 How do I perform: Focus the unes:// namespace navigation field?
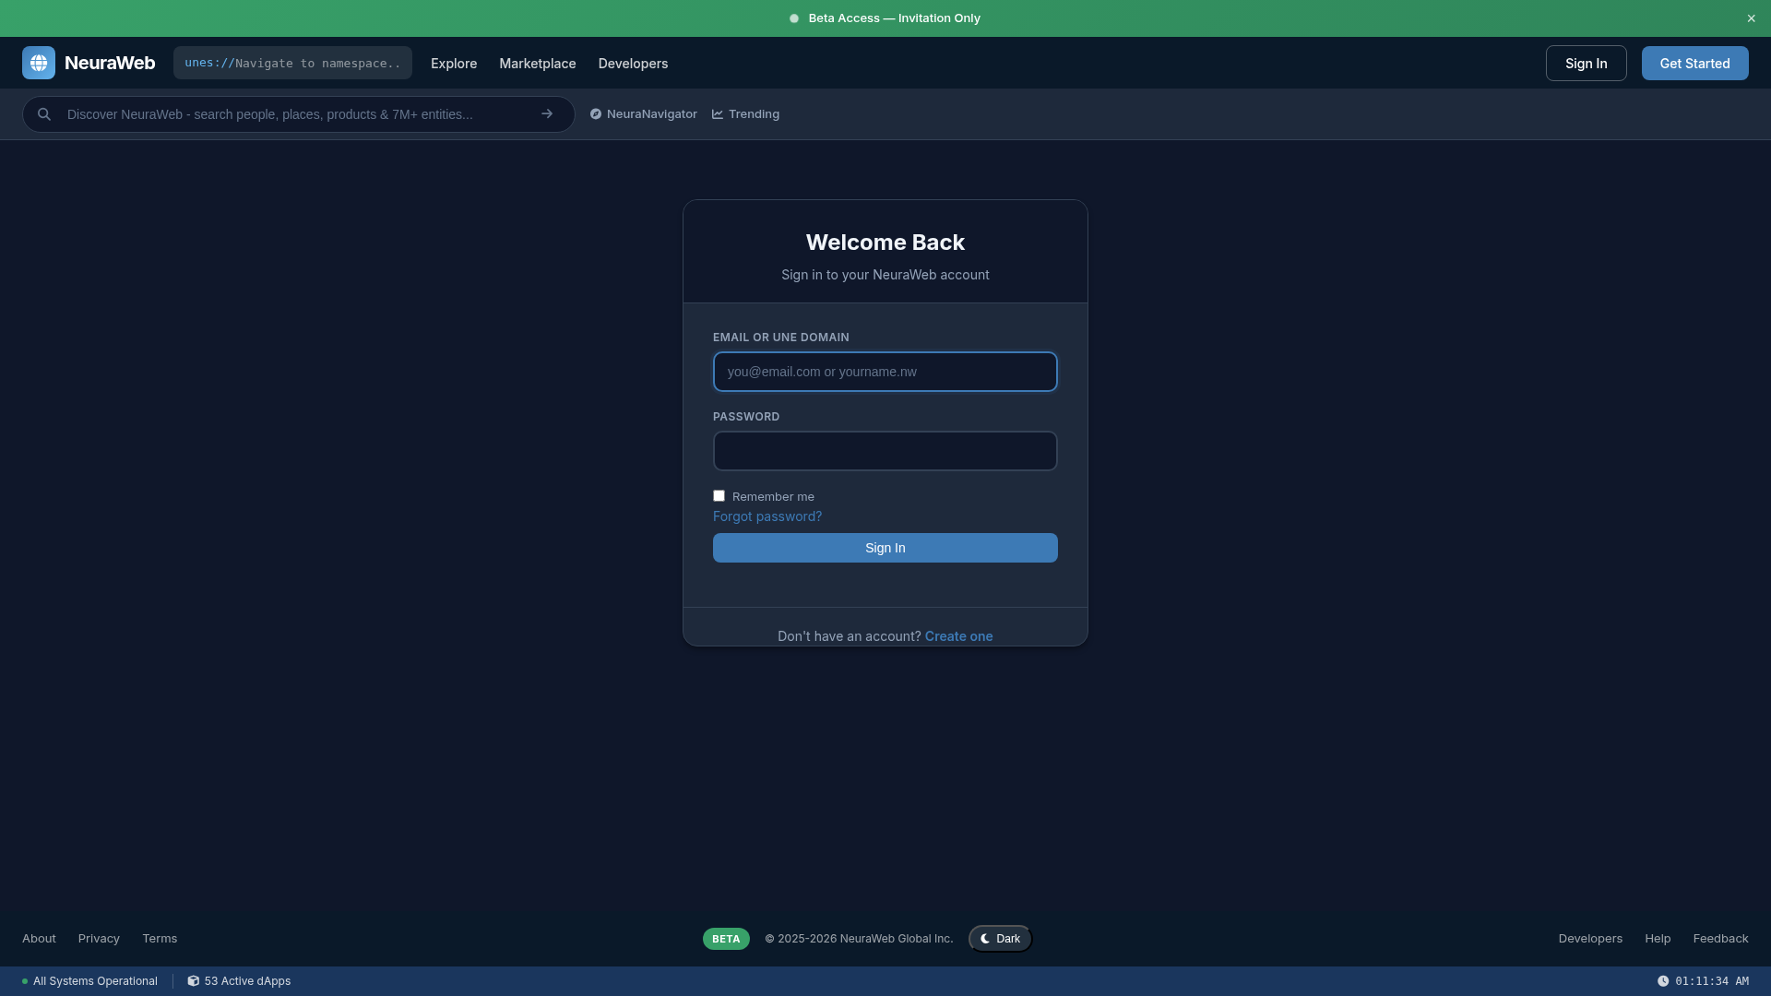coord(292,63)
